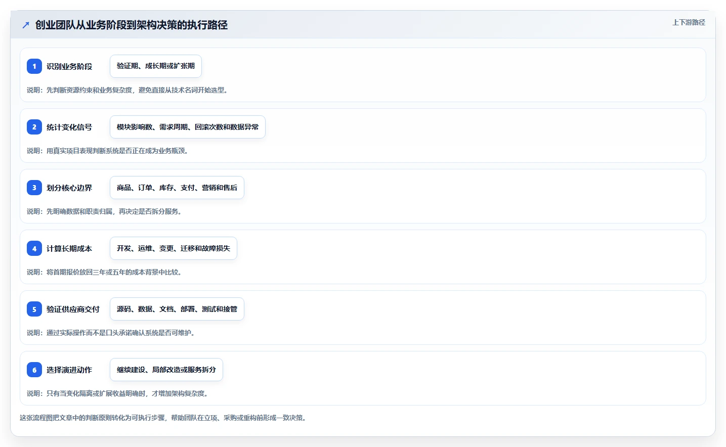726x447 pixels.
Task: Click the 商品、订单、库存、支付、营销和售后 chip
Action: click(177, 188)
